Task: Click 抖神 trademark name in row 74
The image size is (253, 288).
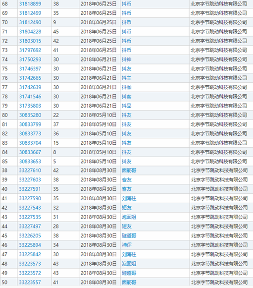Action: point(127,59)
